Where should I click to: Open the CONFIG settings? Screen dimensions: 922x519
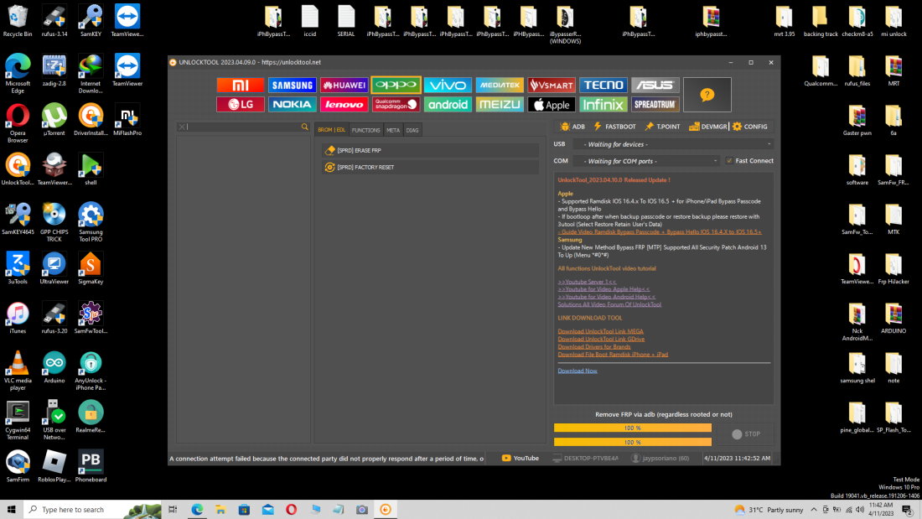point(749,127)
